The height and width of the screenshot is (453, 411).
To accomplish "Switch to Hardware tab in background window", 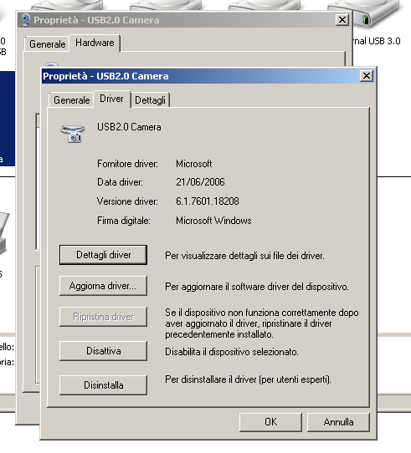I will (95, 43).
